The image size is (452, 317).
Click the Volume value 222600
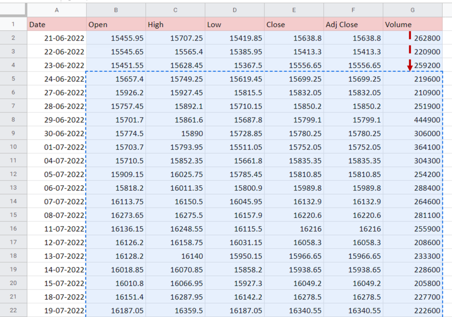coord(413,310)
